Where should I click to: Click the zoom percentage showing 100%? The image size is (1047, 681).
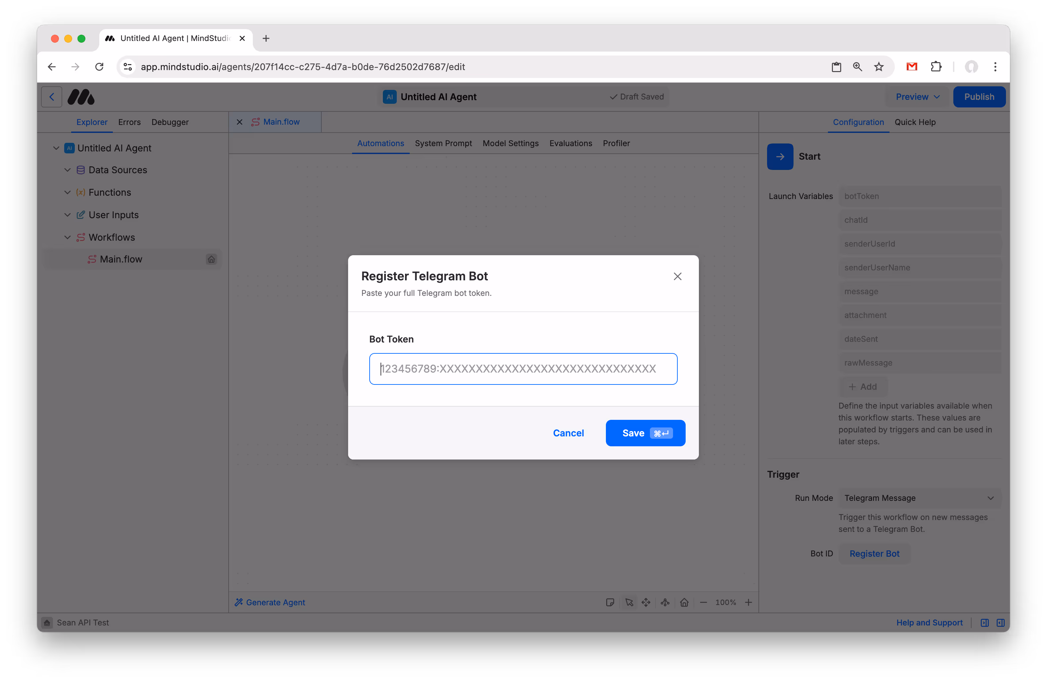tap(725, 602)
